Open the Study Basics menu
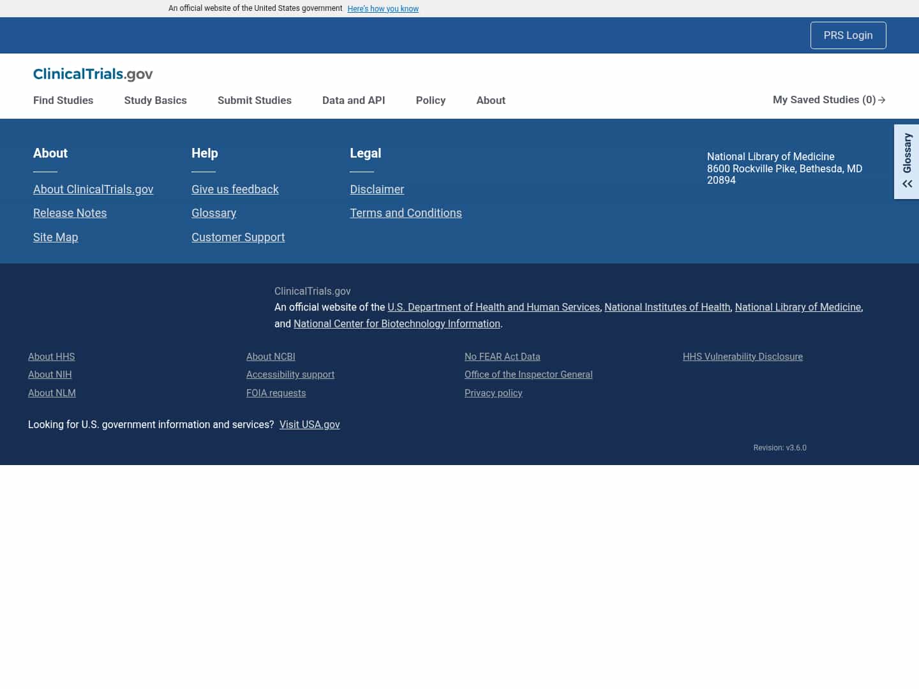The width and height of the screenshot is (919, 689). (155, 100)
